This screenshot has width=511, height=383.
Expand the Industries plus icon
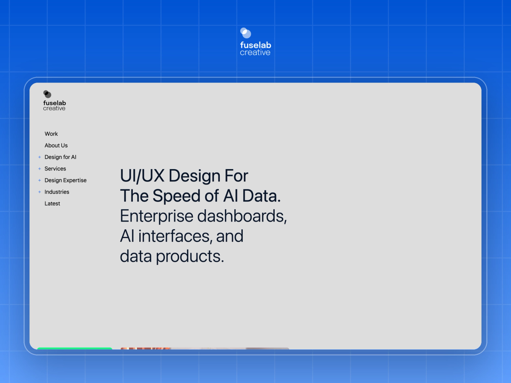[x=40, y=192]
